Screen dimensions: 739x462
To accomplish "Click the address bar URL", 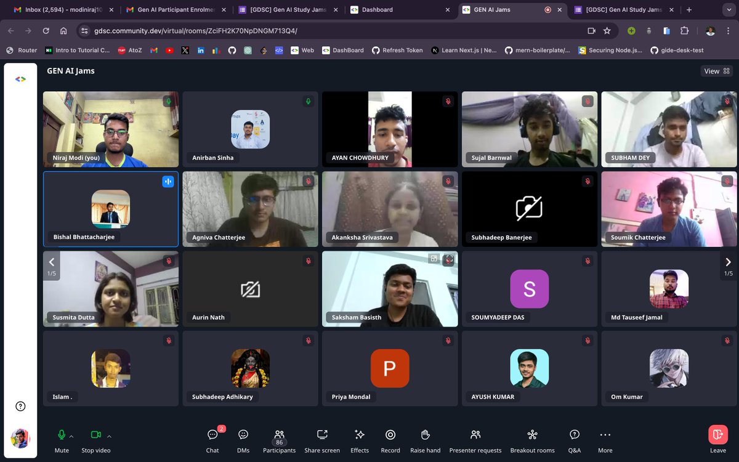I will coord(196,31).
